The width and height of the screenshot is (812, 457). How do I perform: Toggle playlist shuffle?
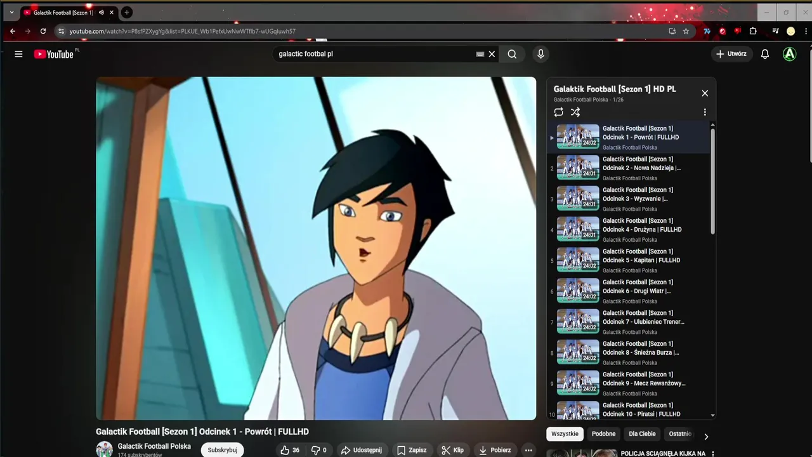(575, 112)
